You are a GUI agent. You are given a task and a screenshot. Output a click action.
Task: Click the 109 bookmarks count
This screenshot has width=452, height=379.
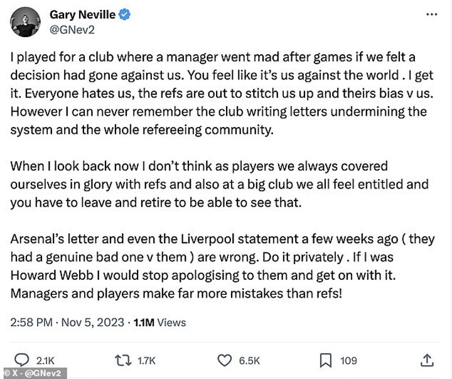point(347,360)
